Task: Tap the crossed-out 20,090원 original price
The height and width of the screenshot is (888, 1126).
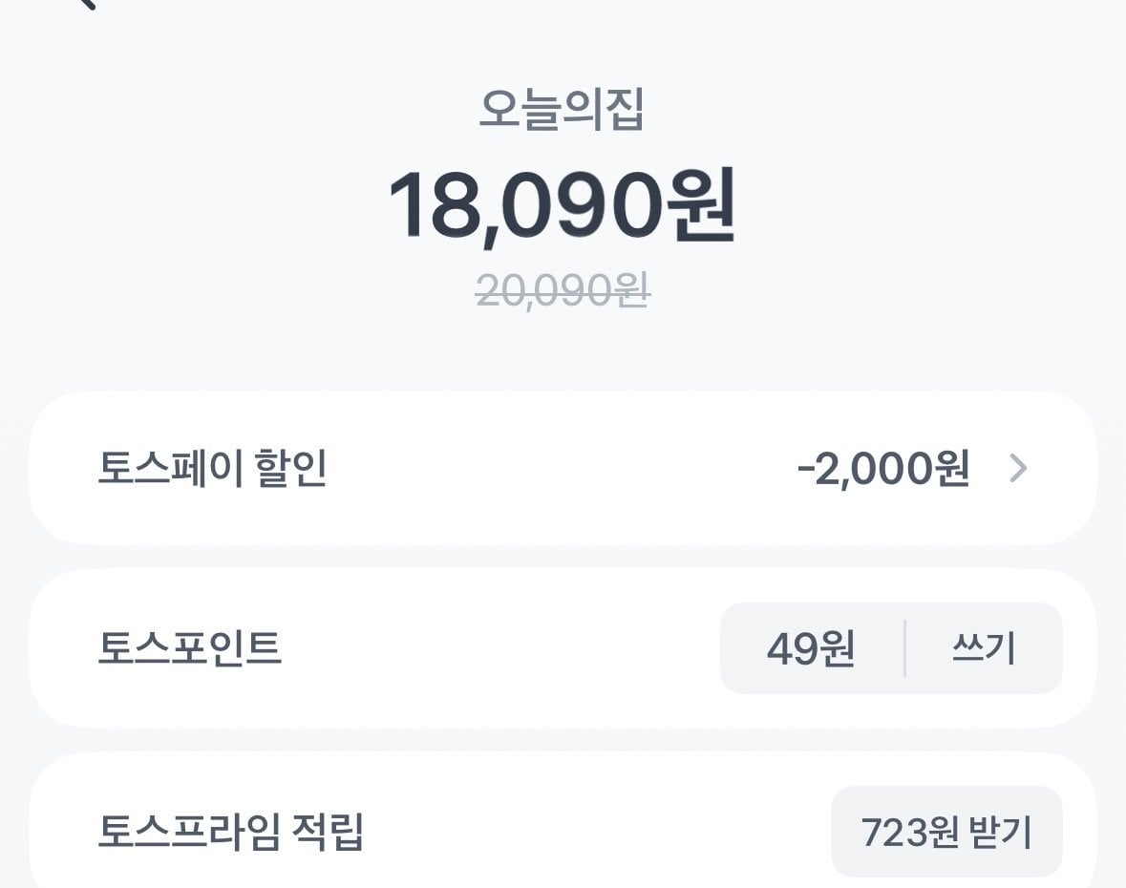Action: tap(563, 290)
